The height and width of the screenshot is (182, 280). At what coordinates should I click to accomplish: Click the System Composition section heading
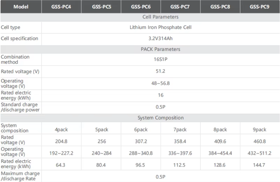(160, 118)
